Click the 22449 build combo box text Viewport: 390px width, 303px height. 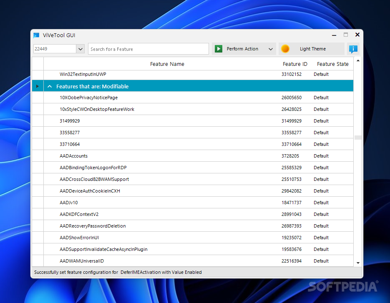[55, 49]
